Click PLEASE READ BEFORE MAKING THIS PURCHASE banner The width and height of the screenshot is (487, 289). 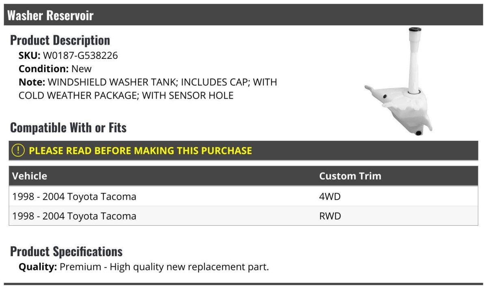(243, 151)
